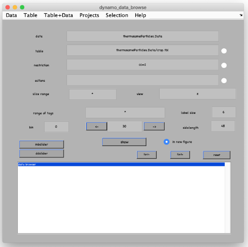Image resolution: width=248 pixels, height=247 pixels.
Task: Open the Selection menu
Action: click(117, 15)
